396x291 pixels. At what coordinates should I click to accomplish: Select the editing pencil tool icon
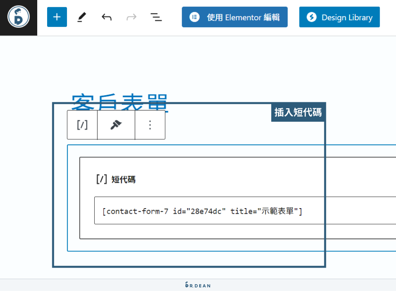(x=82, y=17)
